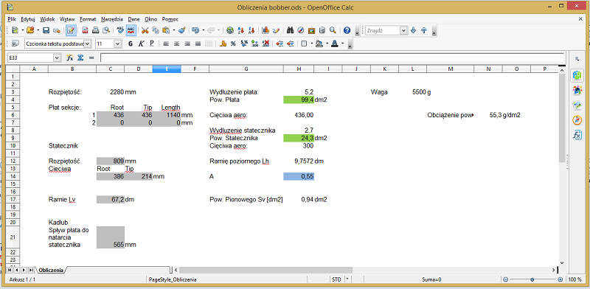Select the Format Paintbrush icon

coord(181,30)
